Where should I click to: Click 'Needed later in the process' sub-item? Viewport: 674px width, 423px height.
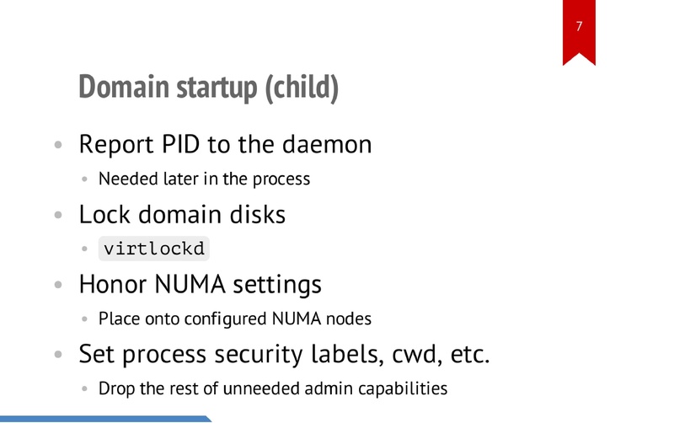(x=205, y=179)
